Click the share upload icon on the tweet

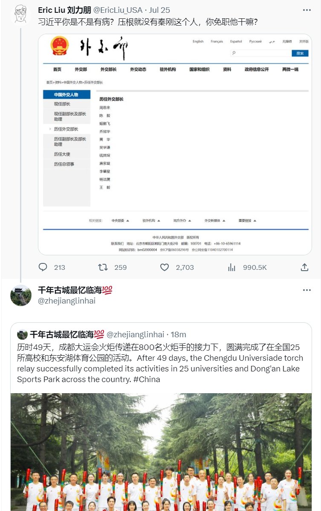(304, 267)
